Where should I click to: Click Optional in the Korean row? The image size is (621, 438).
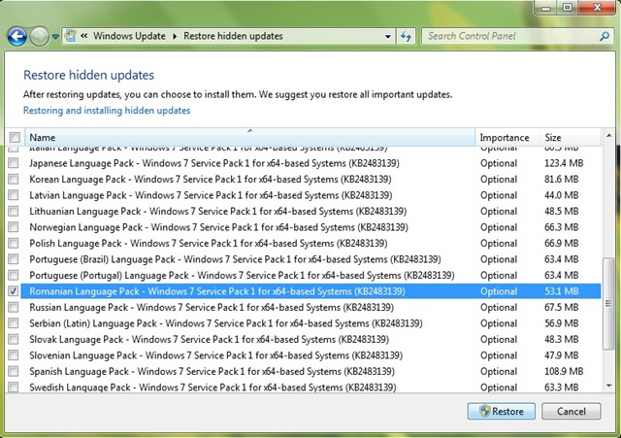point(499,179)
